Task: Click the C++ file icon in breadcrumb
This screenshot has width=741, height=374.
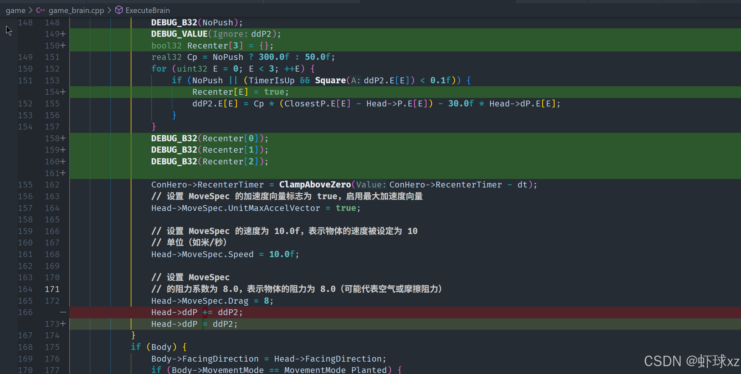Action: [40, 10]
